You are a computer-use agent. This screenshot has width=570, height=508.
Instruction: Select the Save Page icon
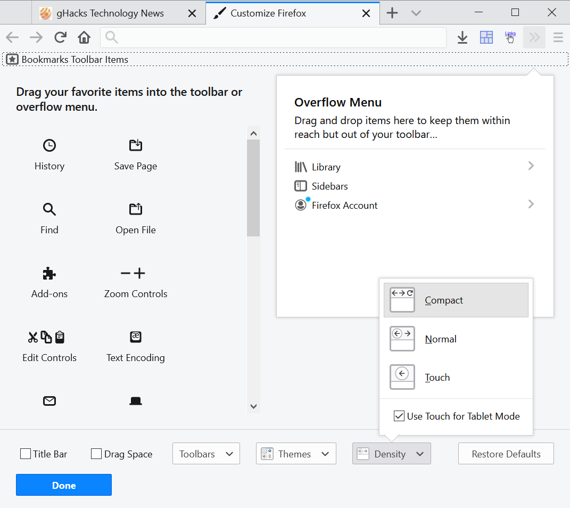[135, 145]
